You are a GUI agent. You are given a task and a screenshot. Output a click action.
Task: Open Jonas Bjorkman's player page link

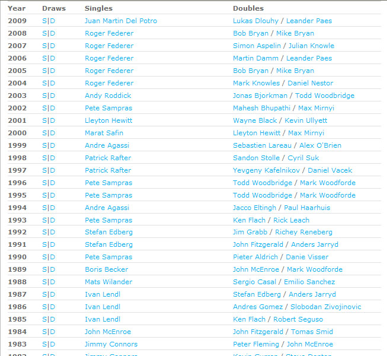[260, 96]
